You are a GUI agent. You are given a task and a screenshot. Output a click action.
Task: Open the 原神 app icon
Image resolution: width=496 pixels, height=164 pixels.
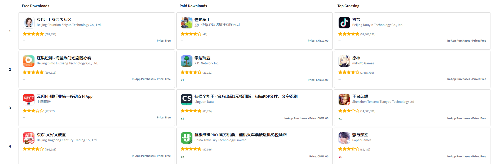click(344, 61)
